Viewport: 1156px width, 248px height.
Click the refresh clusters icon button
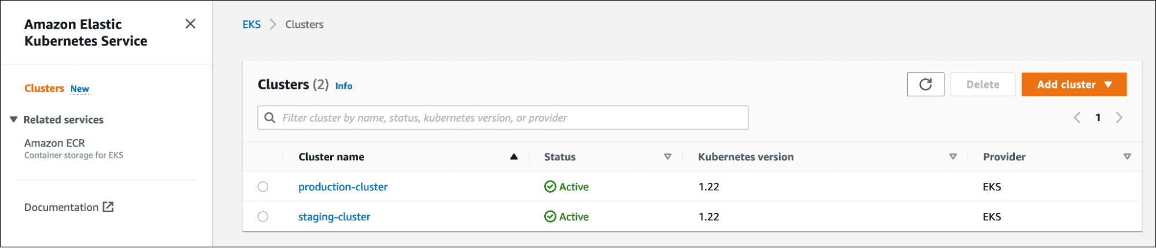pyautogui.click(x=925, y=85)
